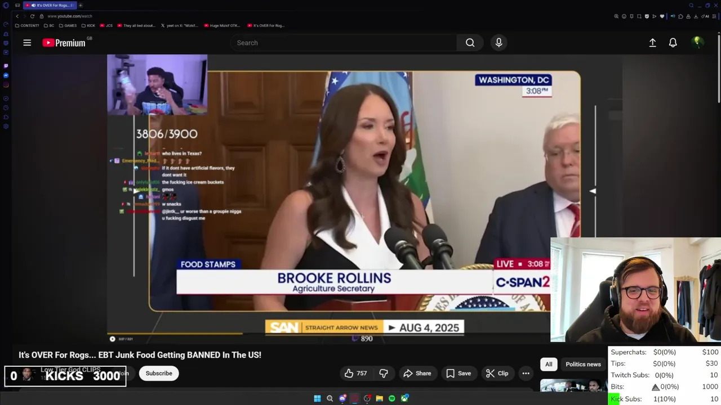
Task: Click the video play/pause control
Action: tap(112, 339)
